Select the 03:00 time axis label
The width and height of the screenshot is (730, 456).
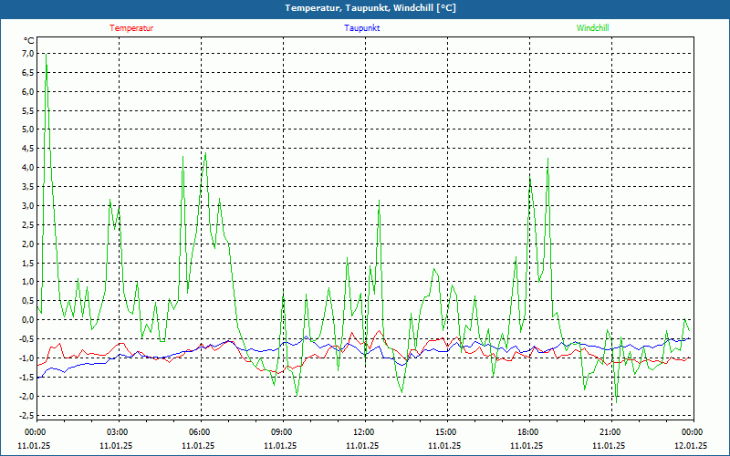click(x=117, y=432)
